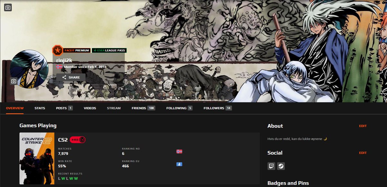This screenshot has width=387, height=187.
Task: Click the Social section heading
Action: pyautogui.click(x=275, y=153)
